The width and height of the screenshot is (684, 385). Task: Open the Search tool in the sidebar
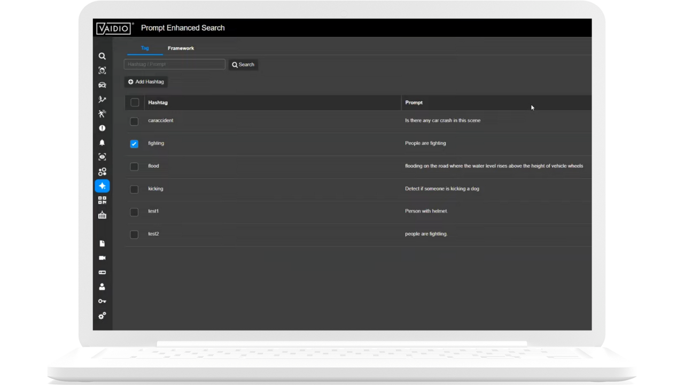tap(102, 56)
